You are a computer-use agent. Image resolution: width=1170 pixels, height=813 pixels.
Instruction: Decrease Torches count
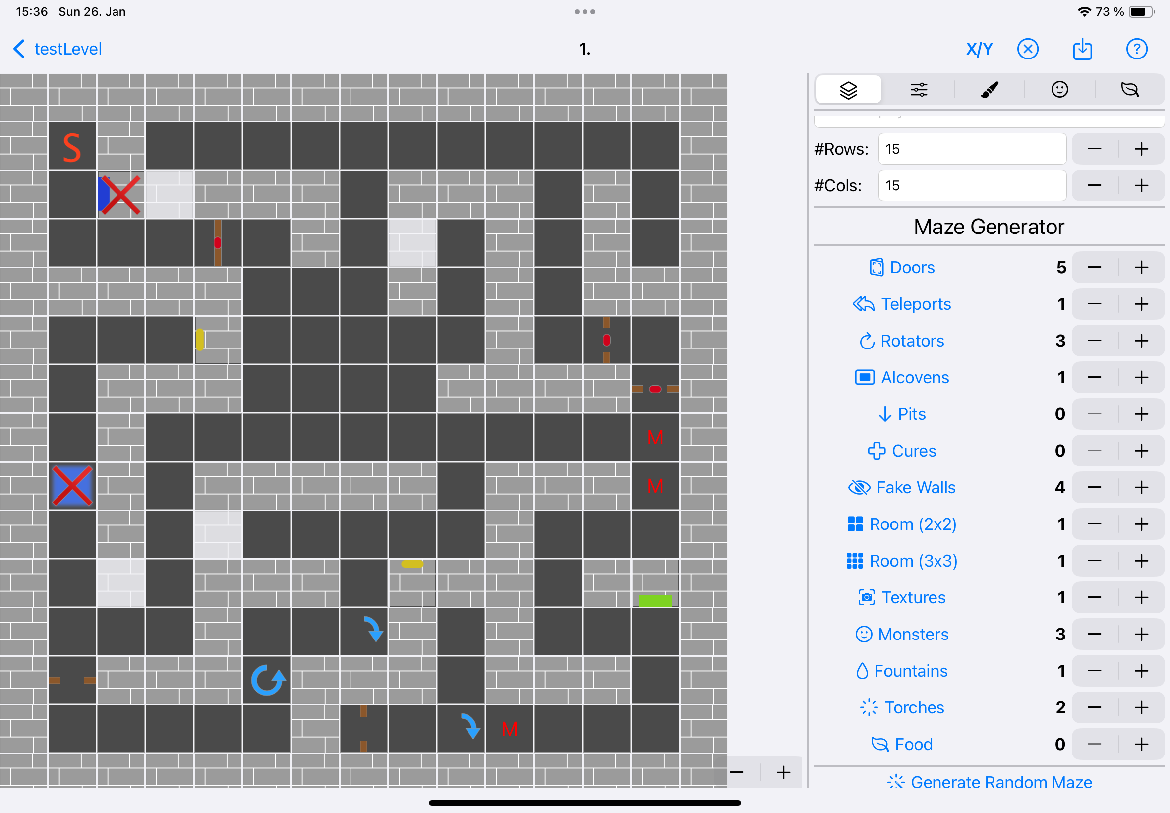click(x=1095, y=707)
